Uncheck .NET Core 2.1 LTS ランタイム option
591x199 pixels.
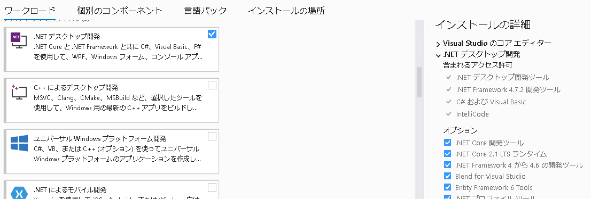click(447, 154)
